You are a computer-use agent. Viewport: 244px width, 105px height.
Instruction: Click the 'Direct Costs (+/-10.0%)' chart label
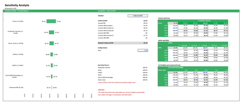coord(16,43)
